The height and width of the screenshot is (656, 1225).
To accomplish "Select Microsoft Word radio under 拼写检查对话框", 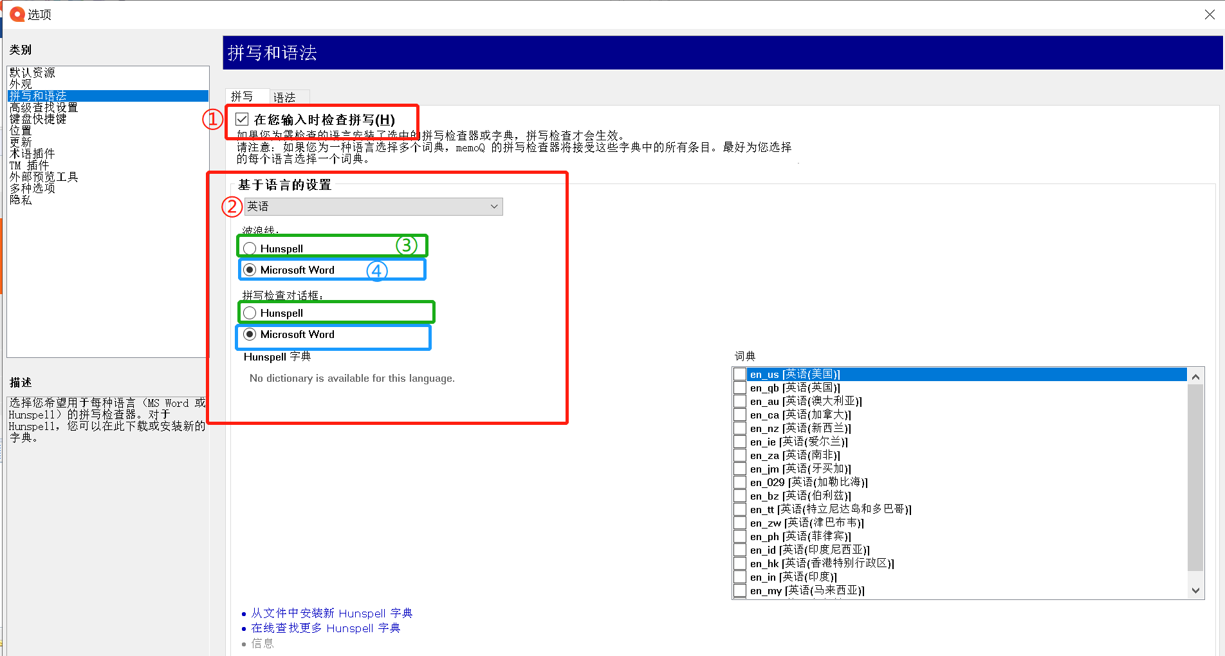I will point(250,334).
